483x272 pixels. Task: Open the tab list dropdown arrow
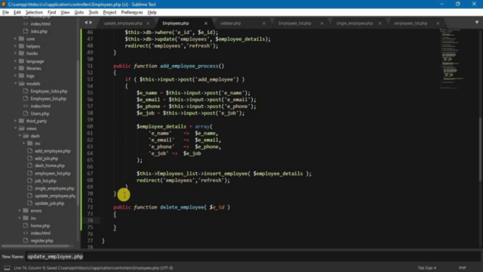click(x=477, y=23)
